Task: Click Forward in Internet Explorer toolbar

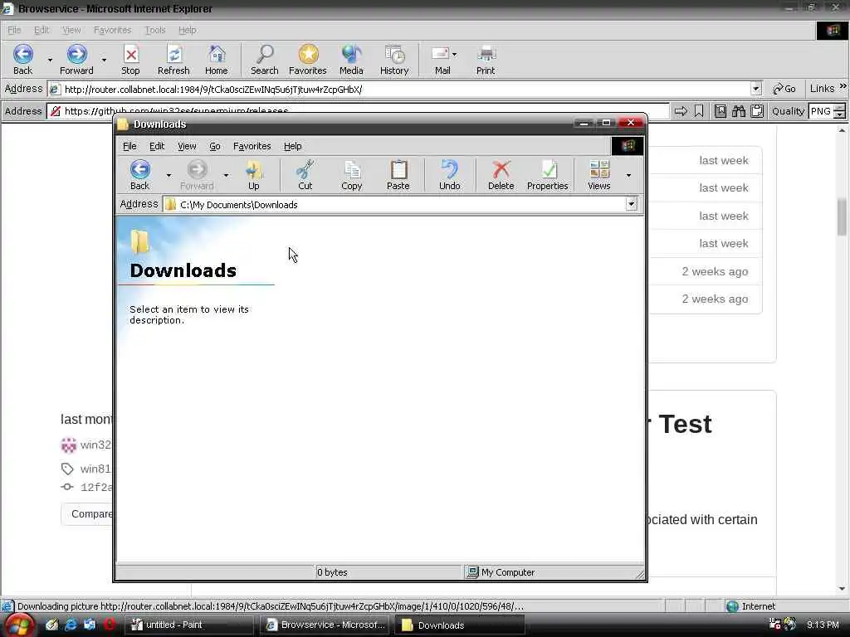Action: tap(76, 60)
